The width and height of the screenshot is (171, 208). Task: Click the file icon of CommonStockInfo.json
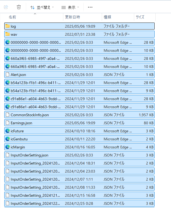(8, 115)
